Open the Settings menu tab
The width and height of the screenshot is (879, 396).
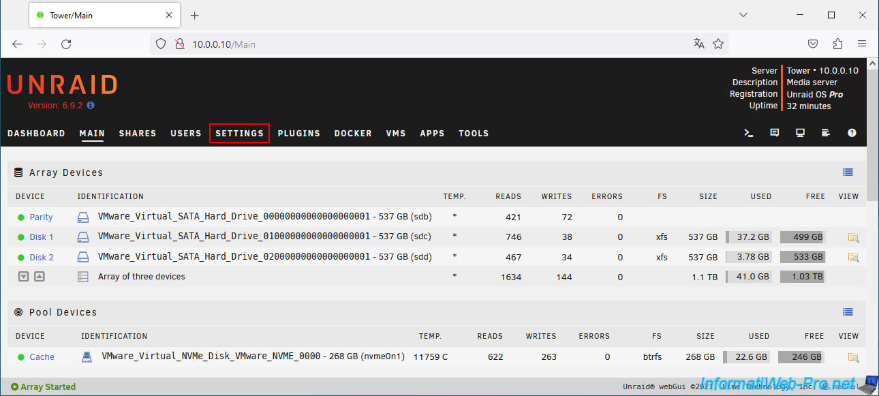coord(239,134)
